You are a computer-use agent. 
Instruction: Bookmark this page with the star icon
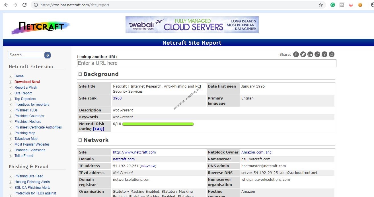[x=321, y=5]
